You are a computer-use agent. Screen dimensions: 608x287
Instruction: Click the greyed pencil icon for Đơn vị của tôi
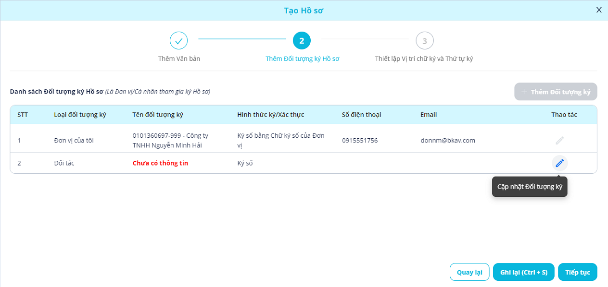point(559,141)
